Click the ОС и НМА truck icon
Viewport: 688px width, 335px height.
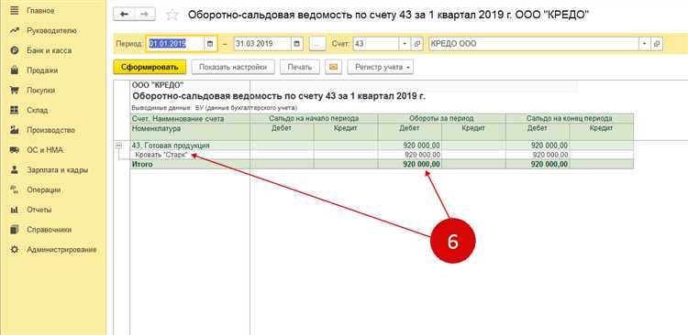coord(15,150)
